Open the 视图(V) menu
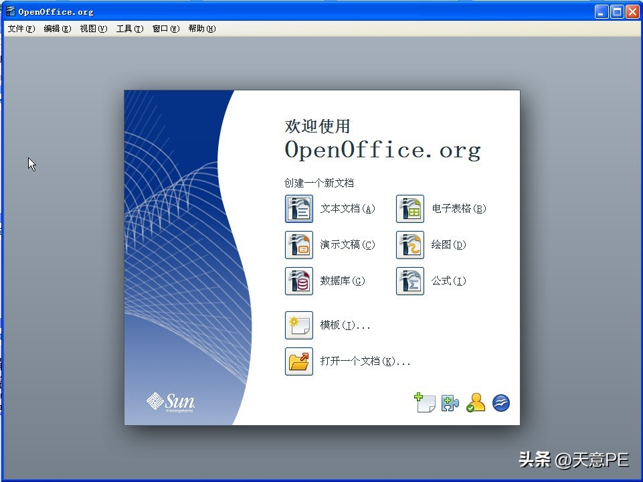643x482 pixels. [x=94, y=29]
